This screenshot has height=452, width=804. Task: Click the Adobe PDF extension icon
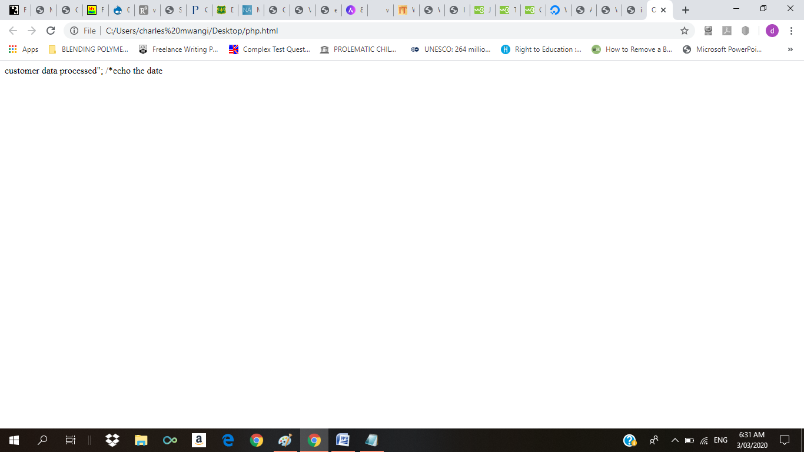coord(727,31)
